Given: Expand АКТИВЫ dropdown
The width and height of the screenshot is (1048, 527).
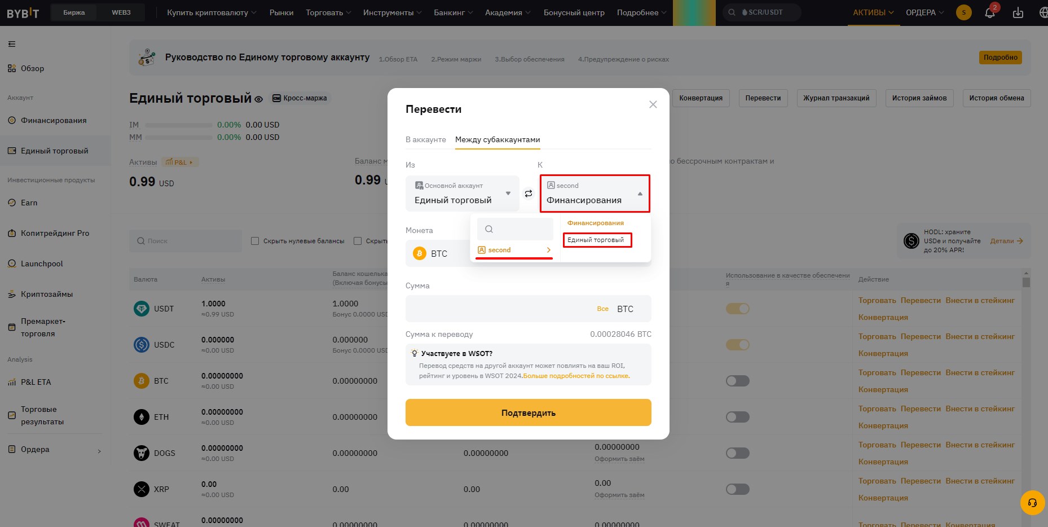Looking at the screenshot, I should coord(873,12).
